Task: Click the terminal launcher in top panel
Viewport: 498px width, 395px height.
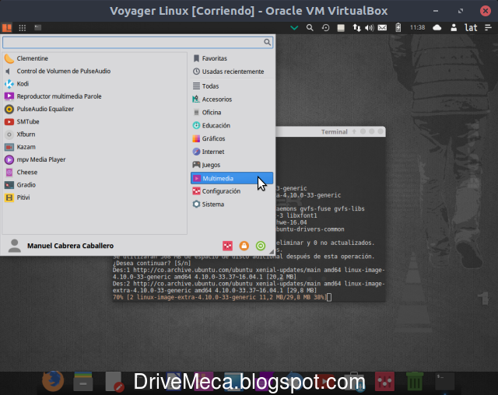Action: [38, 27]
